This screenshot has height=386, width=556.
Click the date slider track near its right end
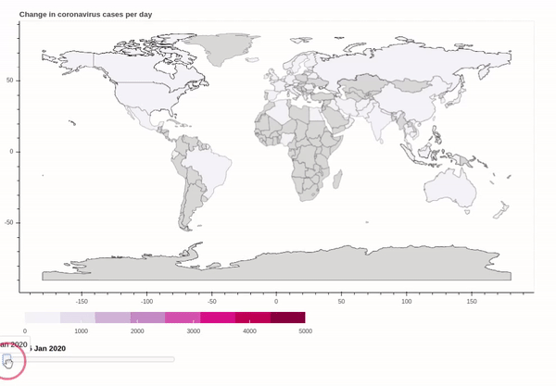point(171,359)
